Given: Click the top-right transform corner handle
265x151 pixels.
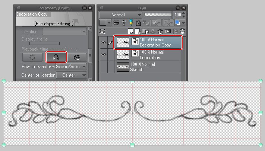Looking at the screenshot, I should click(x=261, y=81).
